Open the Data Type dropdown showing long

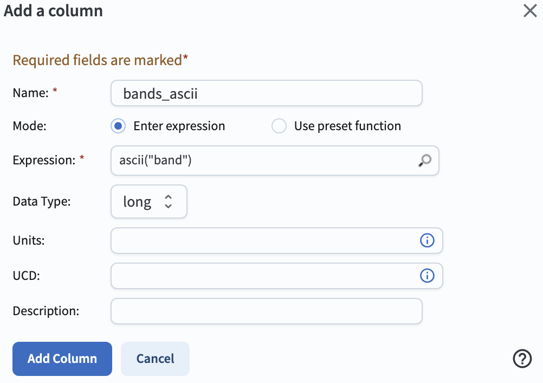pyautogui.click(x=148, y=202)
